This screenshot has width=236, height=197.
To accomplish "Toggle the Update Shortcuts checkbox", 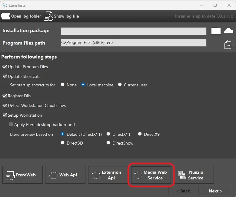I will (5, 76).
